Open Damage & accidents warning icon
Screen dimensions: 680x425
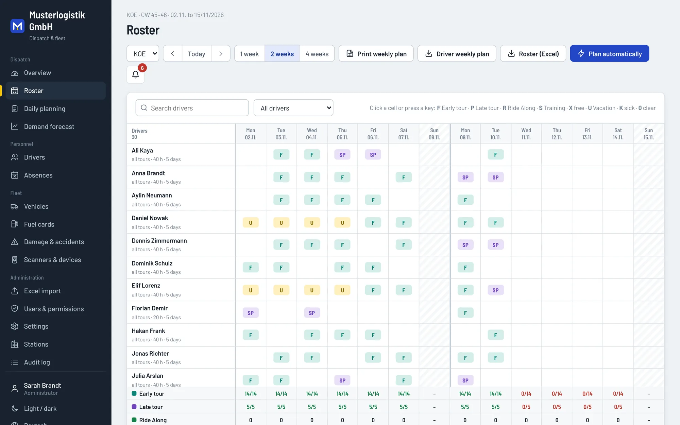15,242
